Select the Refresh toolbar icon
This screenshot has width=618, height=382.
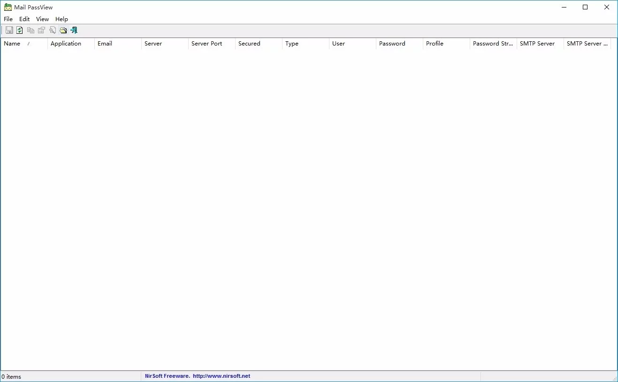20,30
